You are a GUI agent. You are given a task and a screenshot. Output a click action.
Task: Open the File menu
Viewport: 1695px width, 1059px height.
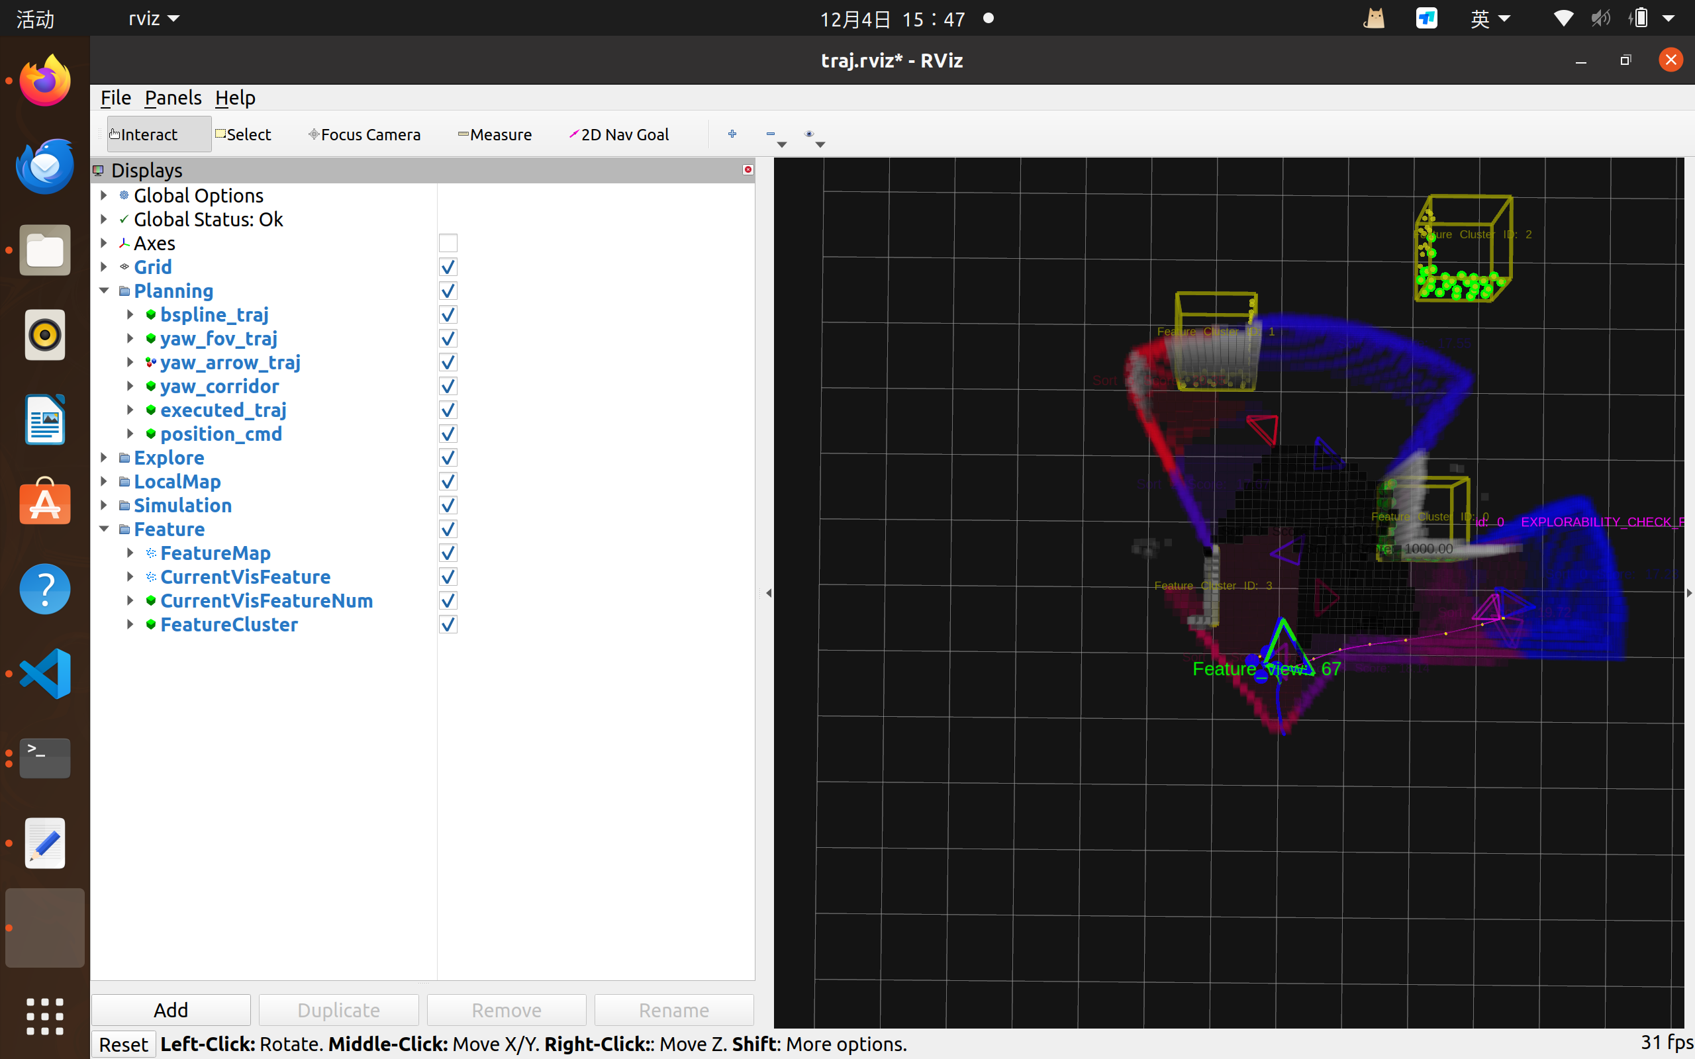click(x=116, y=97)
